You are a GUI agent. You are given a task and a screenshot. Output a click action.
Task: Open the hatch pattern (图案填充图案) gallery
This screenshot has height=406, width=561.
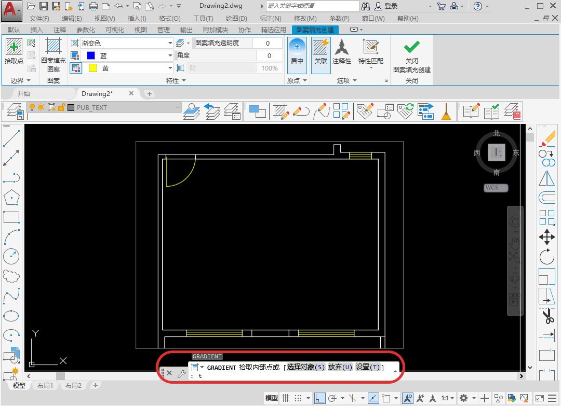coord(54,55)
